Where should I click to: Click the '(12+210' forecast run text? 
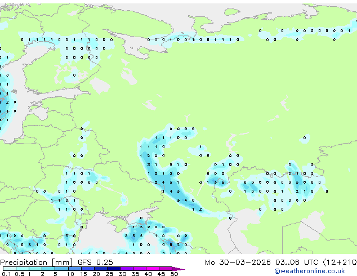tap(340, 262)
